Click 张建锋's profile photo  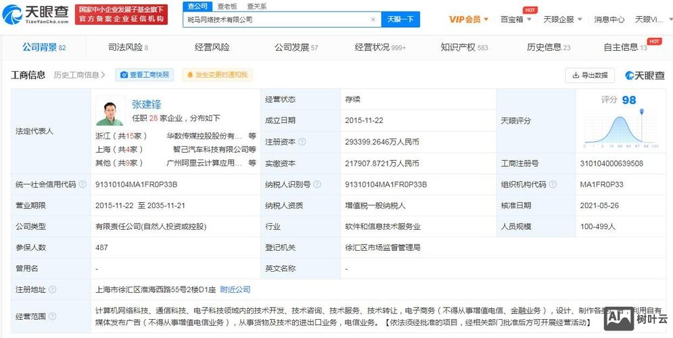110,110
